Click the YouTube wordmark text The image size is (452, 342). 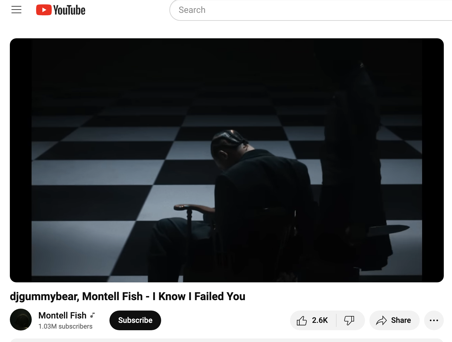click(x=69, y=10)
